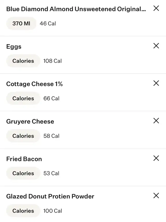This screenshot has width=166, height=222.
Task: Open the Fried Bacon item
Action: [x=24, y=159]
